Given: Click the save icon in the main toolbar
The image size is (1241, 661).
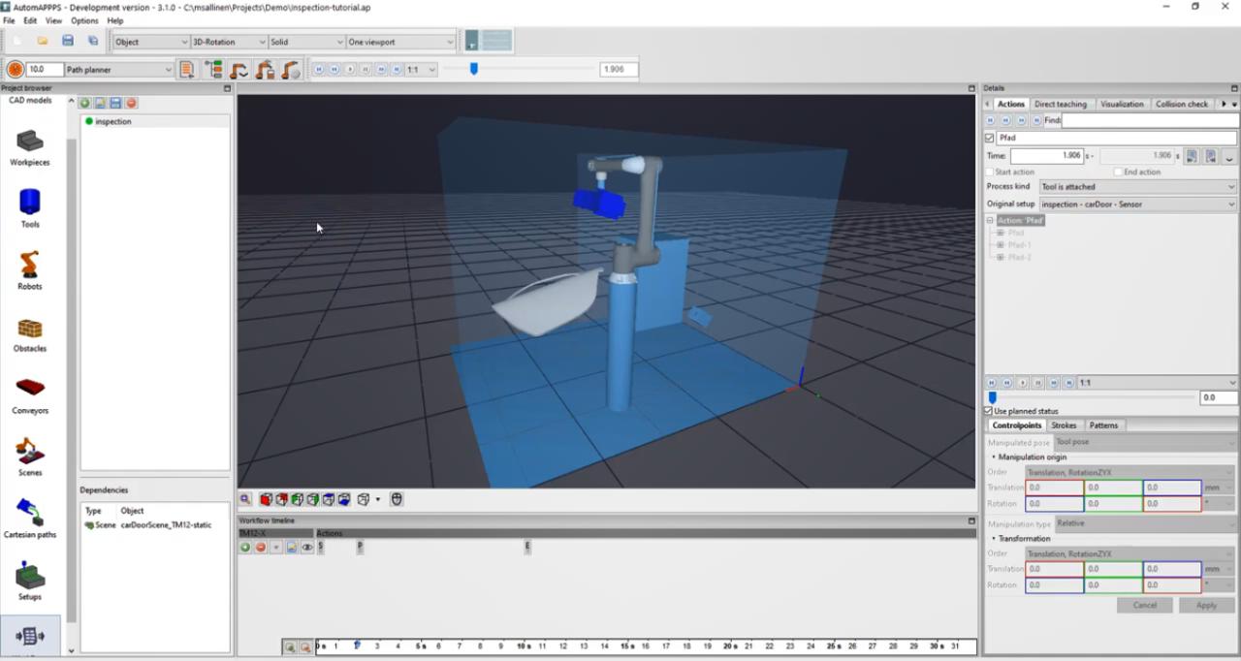Looking at the screenshot, I should pyautogui.click(x=68, y=41).
